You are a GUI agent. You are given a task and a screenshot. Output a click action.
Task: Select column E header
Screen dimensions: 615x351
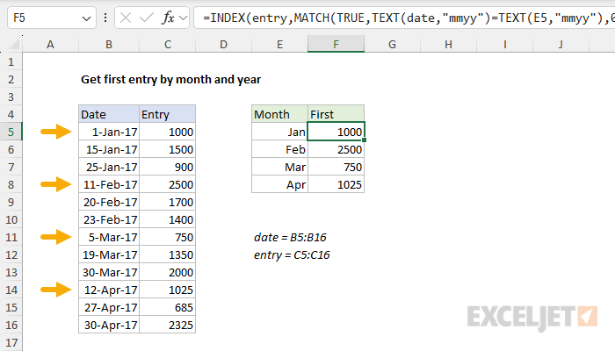[x=279, y=44]
